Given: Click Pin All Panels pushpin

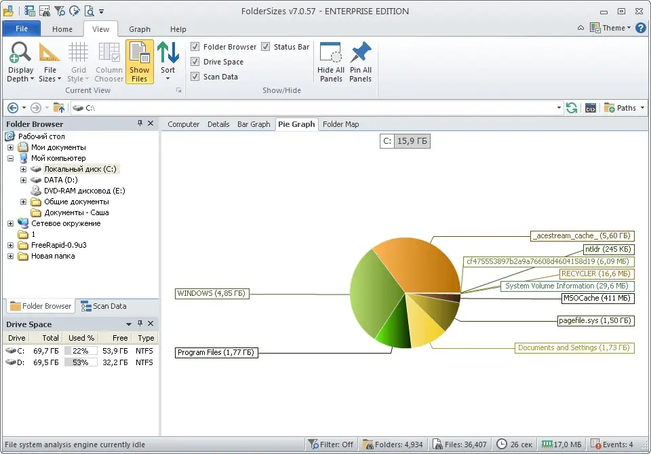Looking at the screenshot, I should tap(360, 62).
